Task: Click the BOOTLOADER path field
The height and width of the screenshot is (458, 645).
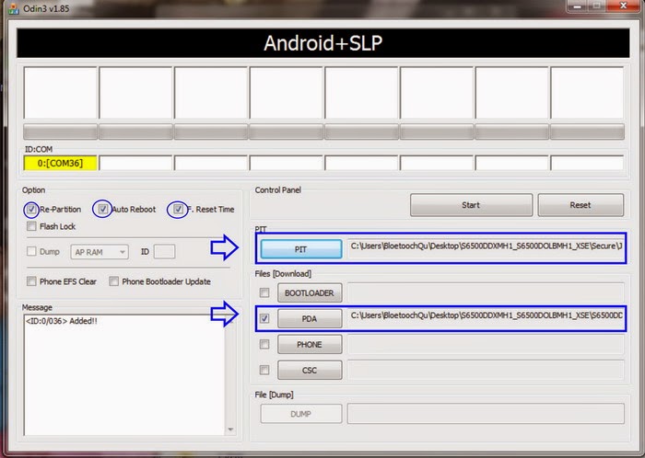Action: click(486, 292)
